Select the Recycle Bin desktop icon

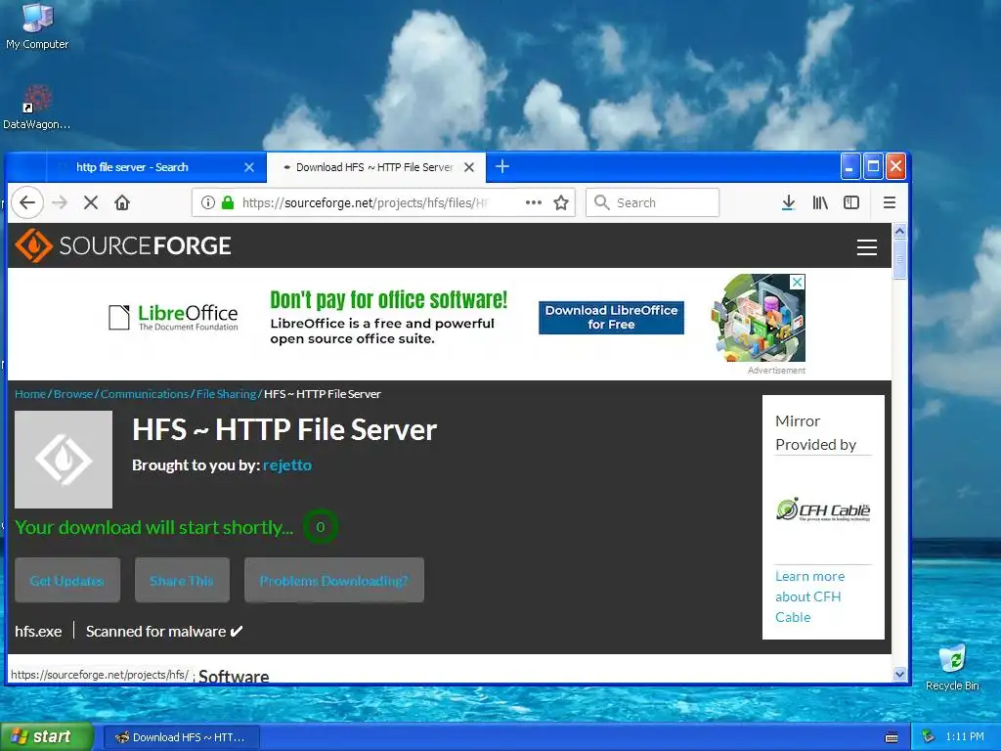(952, 667)
